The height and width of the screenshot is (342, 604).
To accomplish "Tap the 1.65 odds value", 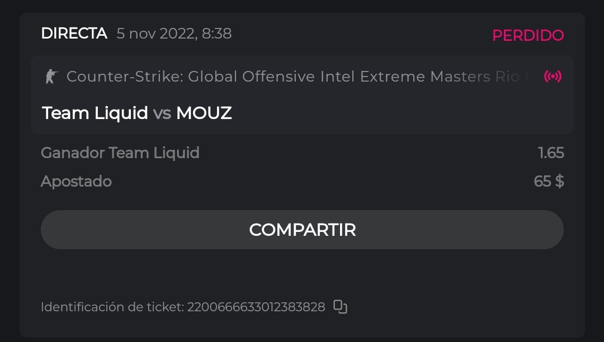I will [550, 153].
